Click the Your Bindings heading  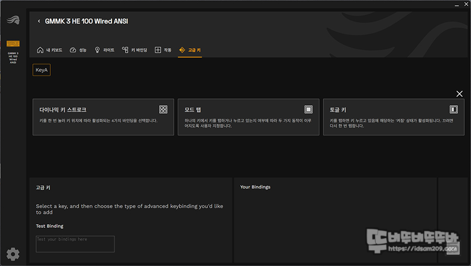click(255, 187)
